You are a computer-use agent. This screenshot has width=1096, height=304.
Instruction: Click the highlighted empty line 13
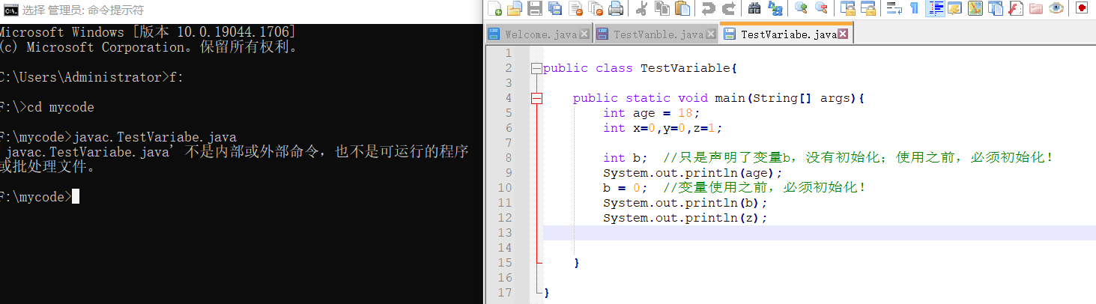819,233
